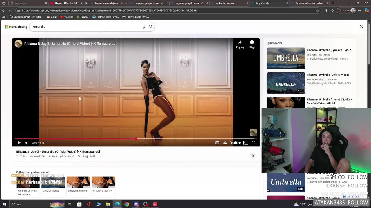
Task: Open the Haritalar bookmark
Action: [83, 17]
